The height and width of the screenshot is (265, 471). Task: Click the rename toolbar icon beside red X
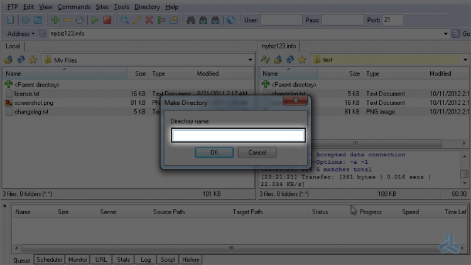[x=161, y=20]
